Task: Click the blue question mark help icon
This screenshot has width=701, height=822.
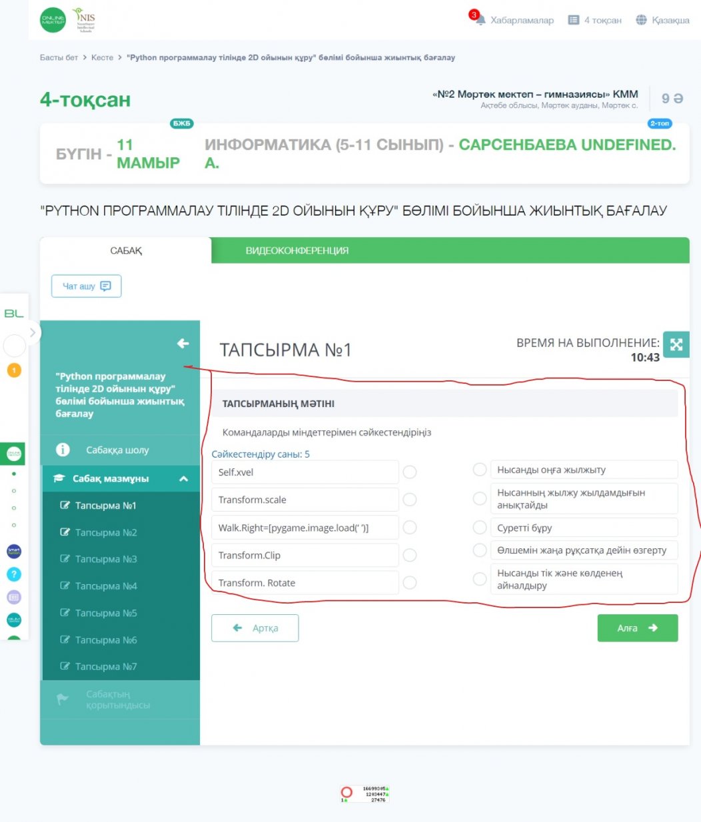Action: [x=14, y=574]
